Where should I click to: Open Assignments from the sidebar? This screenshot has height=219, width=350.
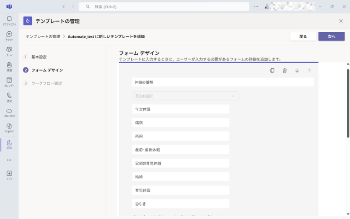point(9,67)
